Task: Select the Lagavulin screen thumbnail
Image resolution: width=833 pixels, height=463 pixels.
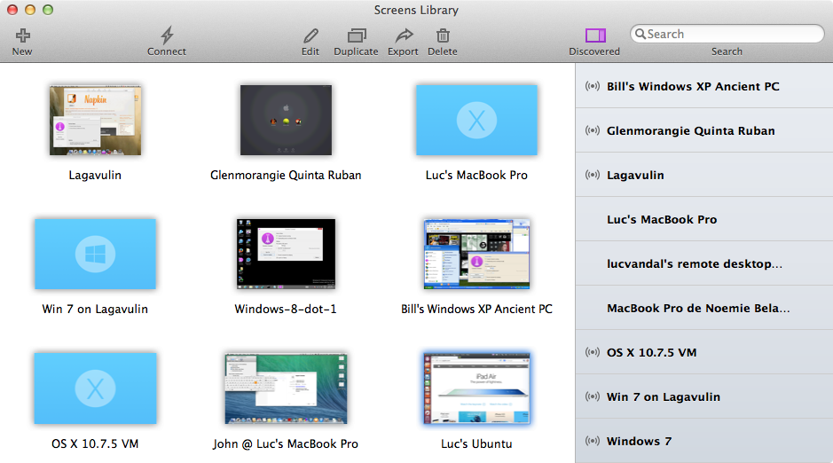Action: point(95,120)
